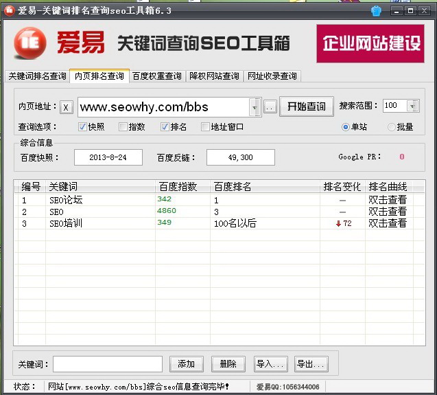Click the 关键词 input field at bottom
This screenshot has height=395, width=437.
(x=108, y=363)
